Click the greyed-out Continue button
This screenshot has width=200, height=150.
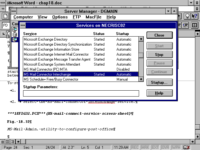click(x=160, y=72)
